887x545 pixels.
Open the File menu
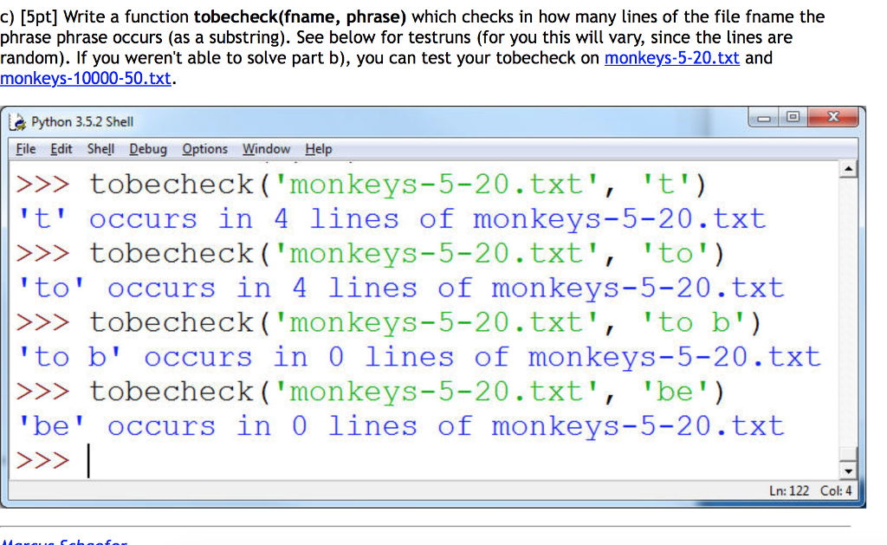click(25, 149)
